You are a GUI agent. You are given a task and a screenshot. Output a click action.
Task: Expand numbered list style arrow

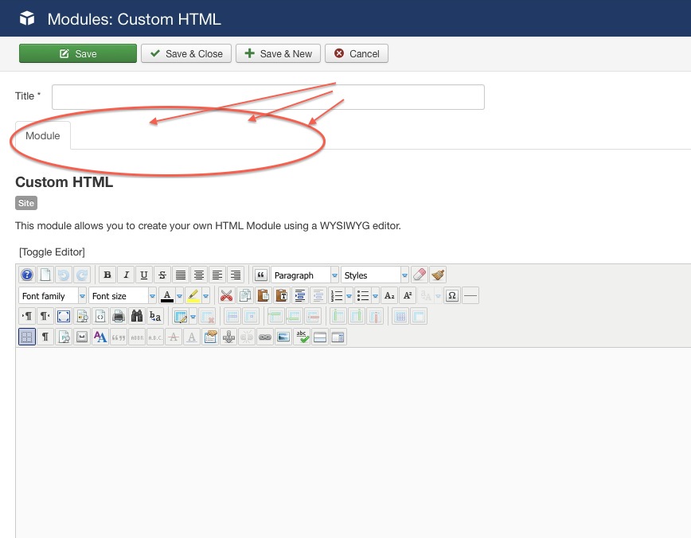pyautogui.click(x=349, y=295)
